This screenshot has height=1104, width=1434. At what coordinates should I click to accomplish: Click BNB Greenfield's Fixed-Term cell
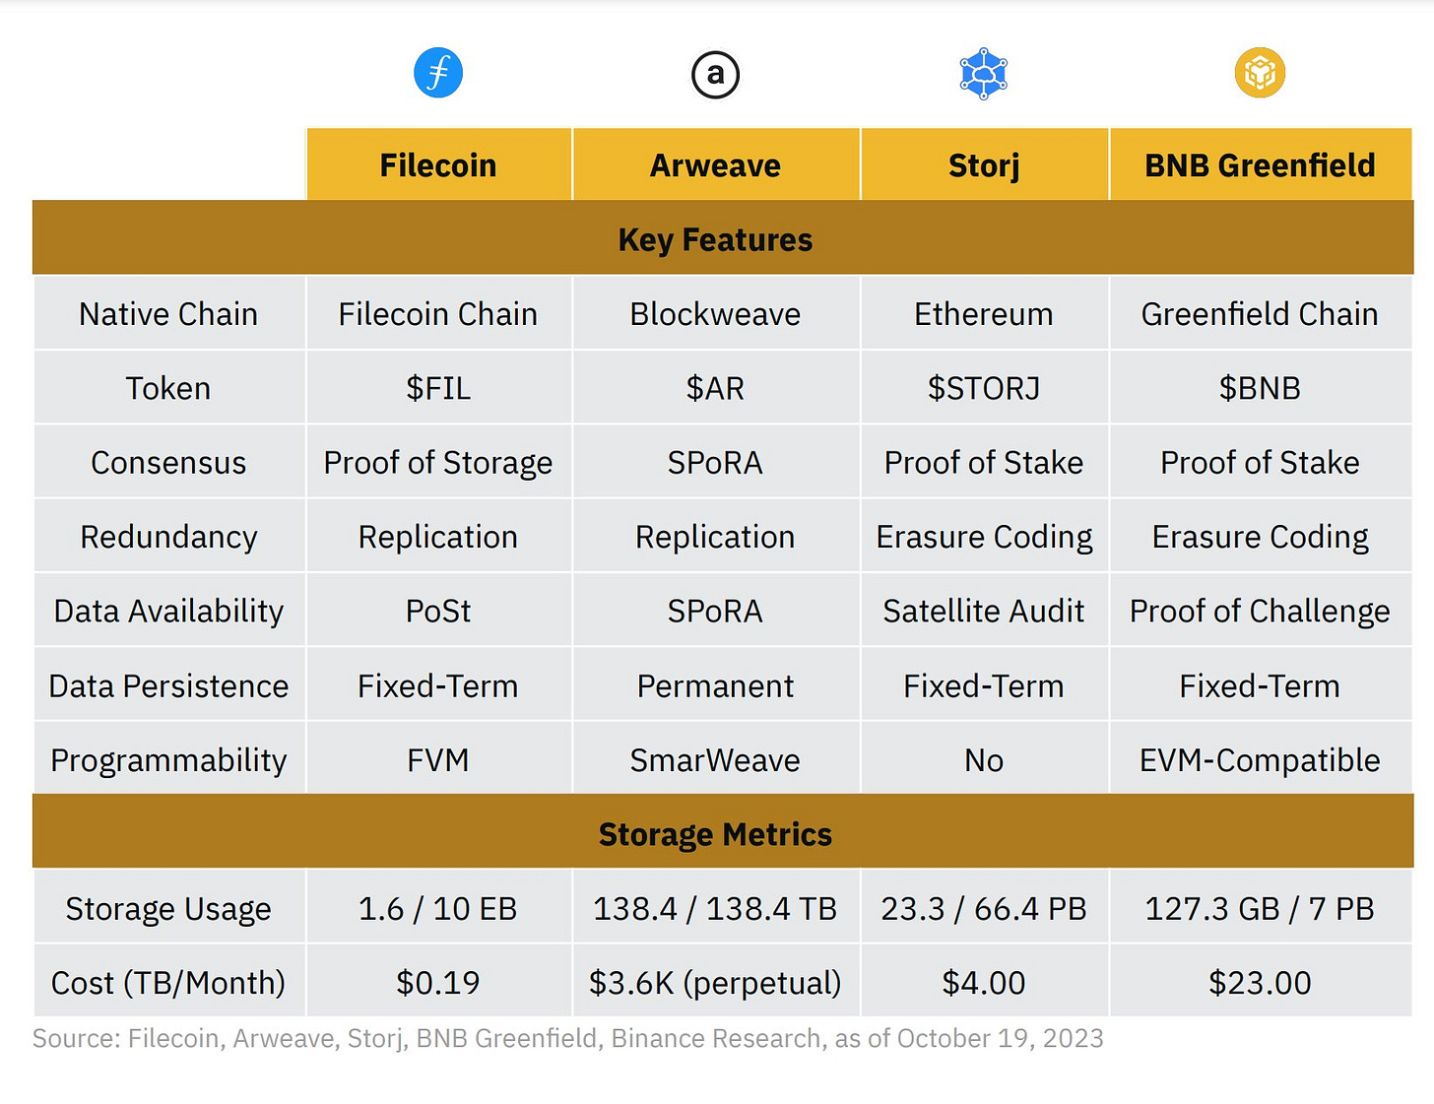(x=1261, y=685)
